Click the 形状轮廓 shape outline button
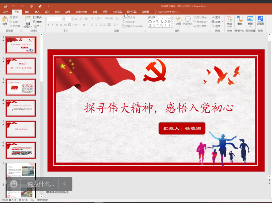The image size is (272, 203). (x=201, y=22)
